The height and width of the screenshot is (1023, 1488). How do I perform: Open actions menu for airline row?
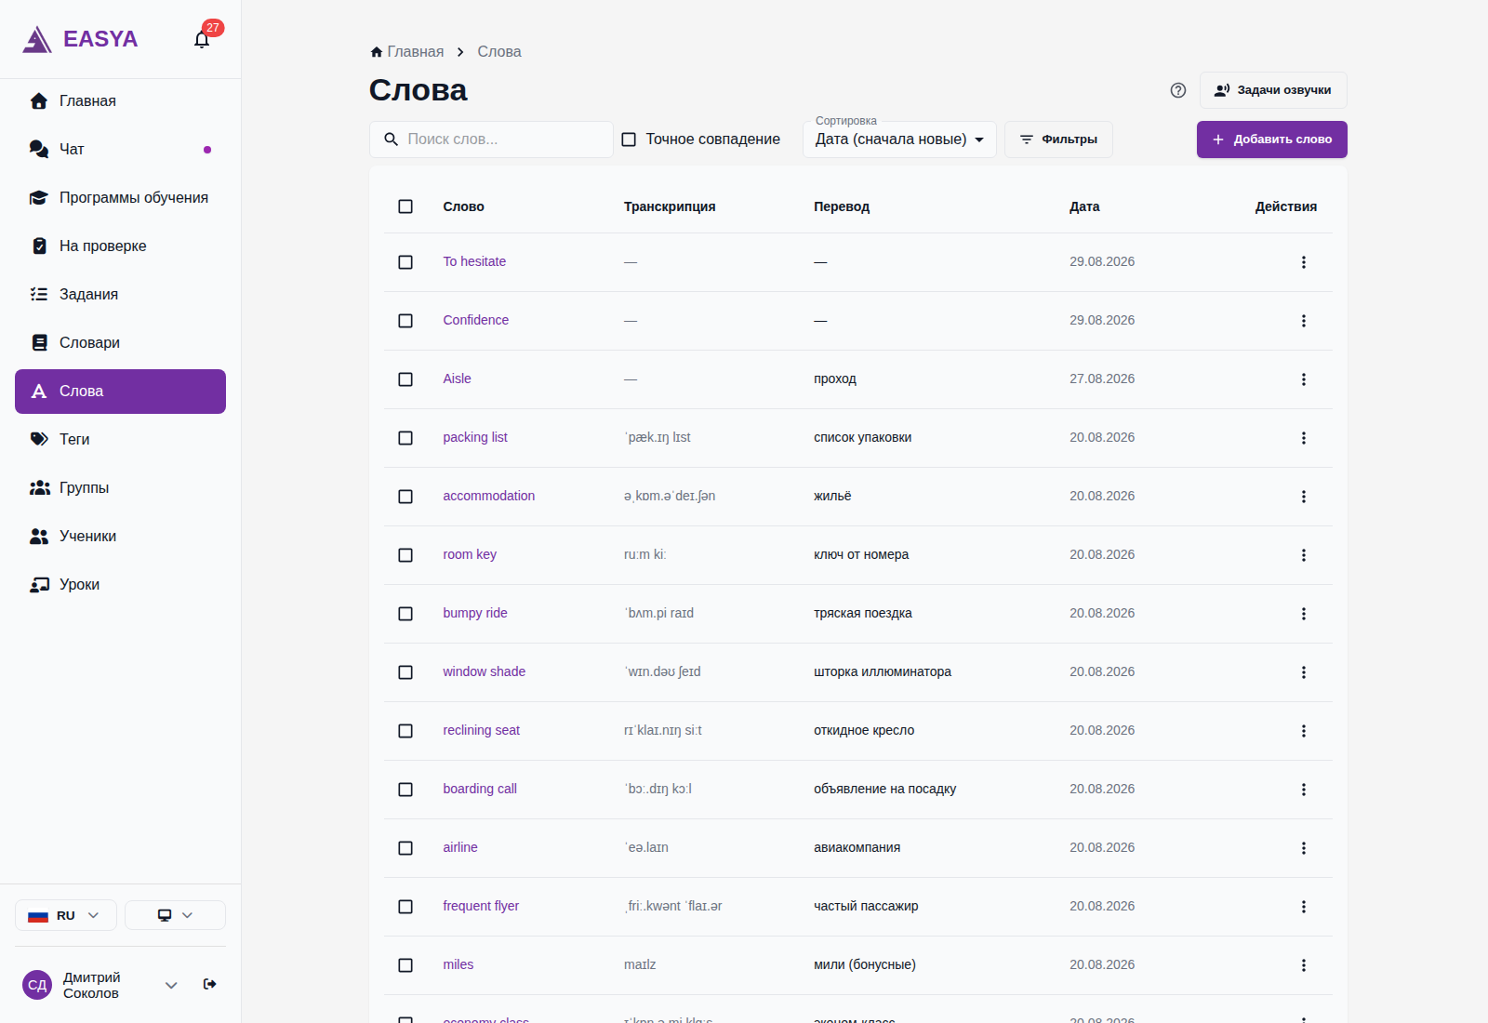click(x=1304, y=848)
